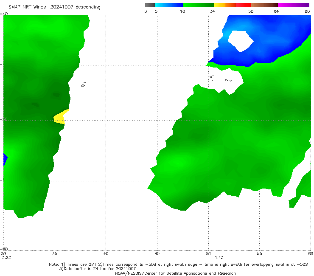Click the colorbar label "18"
This screenshot has width=314, height=276.
pyautogui.click(x=182, y=11)
